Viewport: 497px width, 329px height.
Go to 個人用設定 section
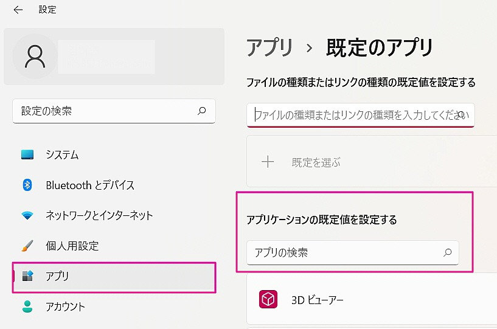point(72,246)
